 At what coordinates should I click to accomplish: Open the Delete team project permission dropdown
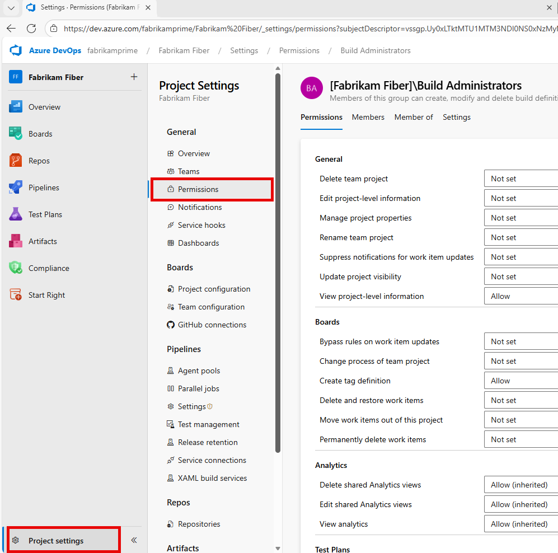[521, 178]
